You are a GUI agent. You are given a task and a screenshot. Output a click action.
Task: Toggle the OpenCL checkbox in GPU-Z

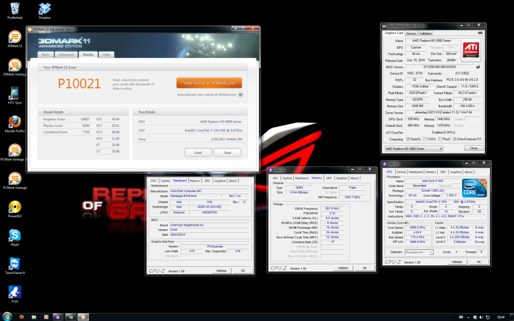click(x=408, y=139)
